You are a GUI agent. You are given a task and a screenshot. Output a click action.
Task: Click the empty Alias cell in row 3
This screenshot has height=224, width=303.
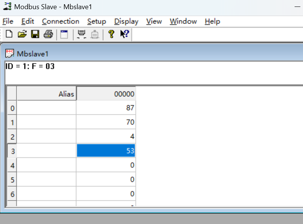coord(46,151)
